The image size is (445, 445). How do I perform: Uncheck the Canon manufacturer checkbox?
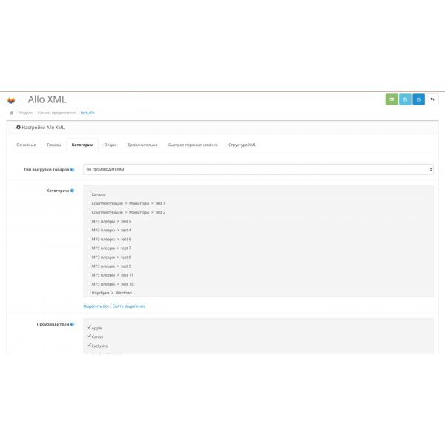click(x=89, y=336)
